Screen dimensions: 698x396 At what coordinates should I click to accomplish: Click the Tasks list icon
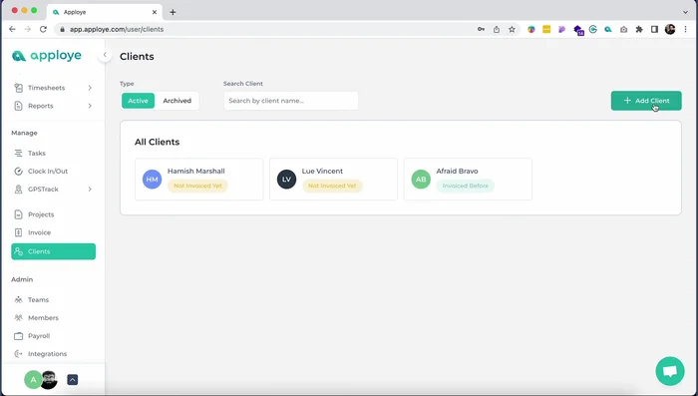(18, 153)
